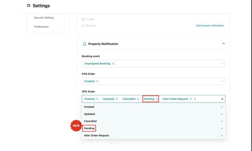Screen dimensions: 252x151
Task: Click the Settings page title
Action: (x=41, y=6)
